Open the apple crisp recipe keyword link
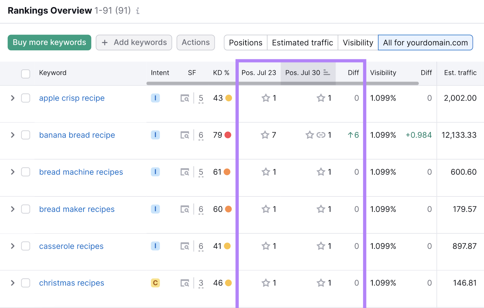This screenshot has width=484, height=308. [71, 98]
